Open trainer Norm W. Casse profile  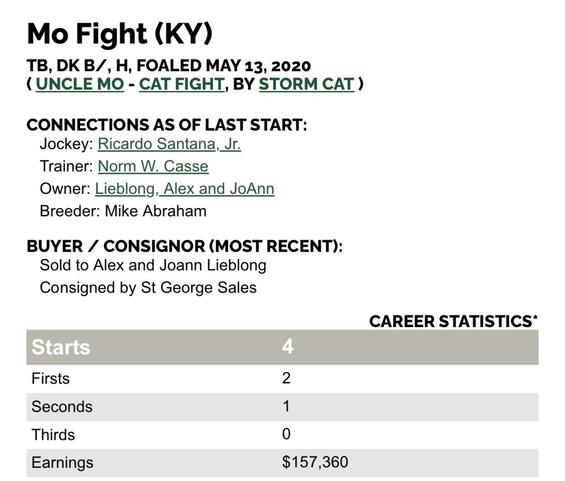(x=153, y=166)
